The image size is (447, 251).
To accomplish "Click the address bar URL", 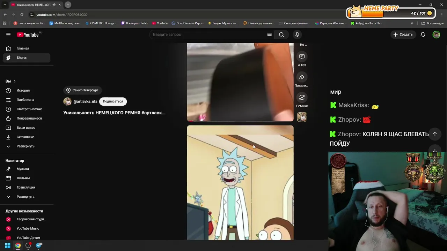I will [62, 15].
